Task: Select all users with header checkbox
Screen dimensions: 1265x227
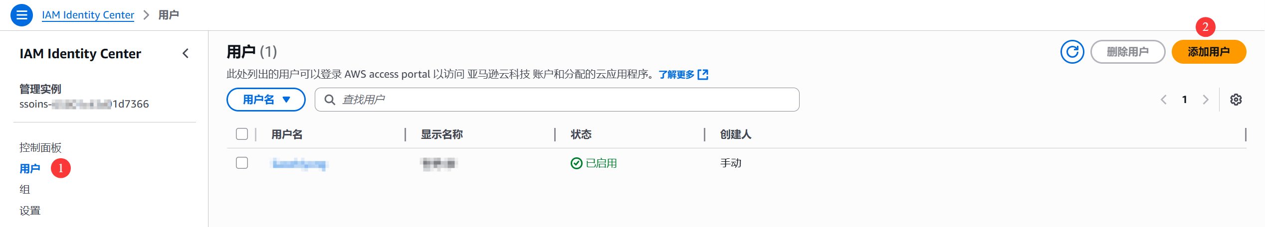Action: click(x=242, y=134)
